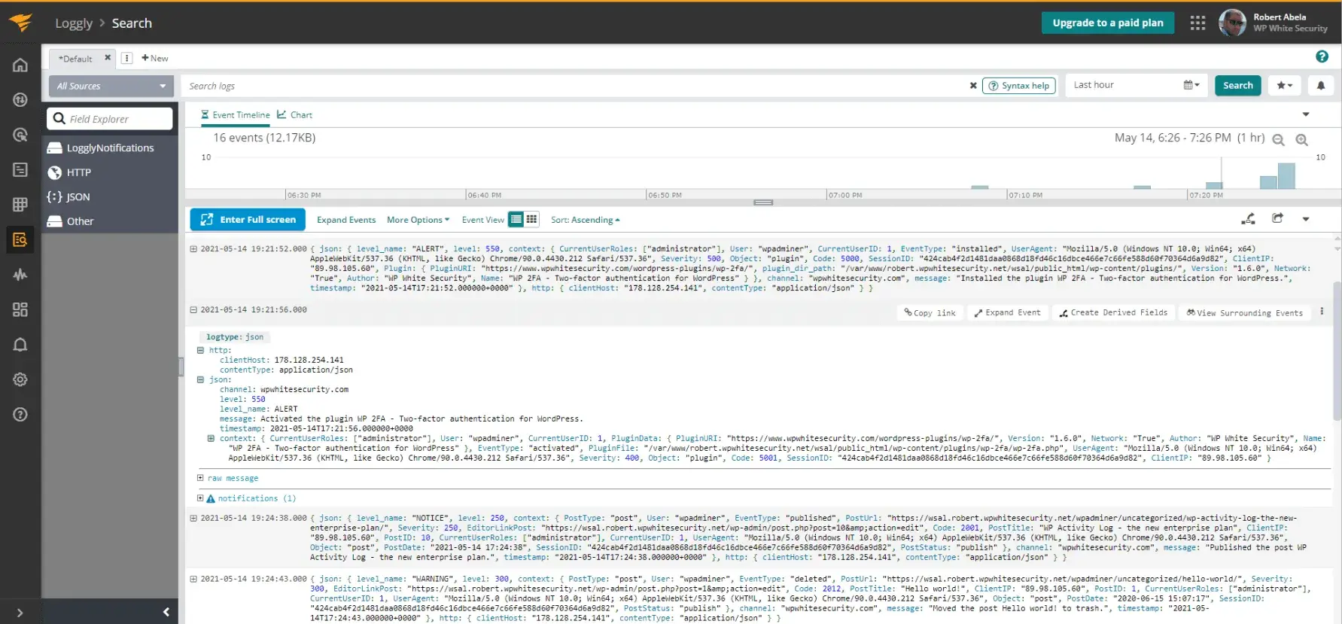
Task: Click the Search logs input field
Action: (x=576, y=86)
